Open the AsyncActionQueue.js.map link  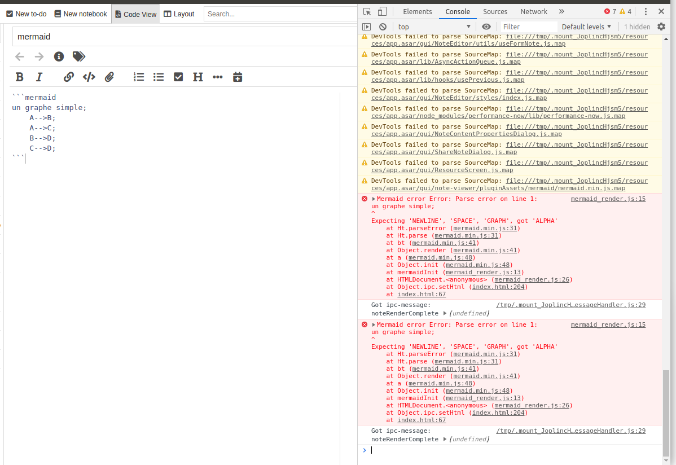(x=509, y=58)
